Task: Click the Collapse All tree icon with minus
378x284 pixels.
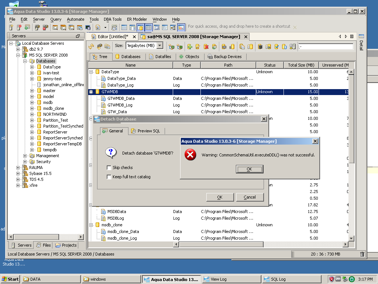Action: 180,46
